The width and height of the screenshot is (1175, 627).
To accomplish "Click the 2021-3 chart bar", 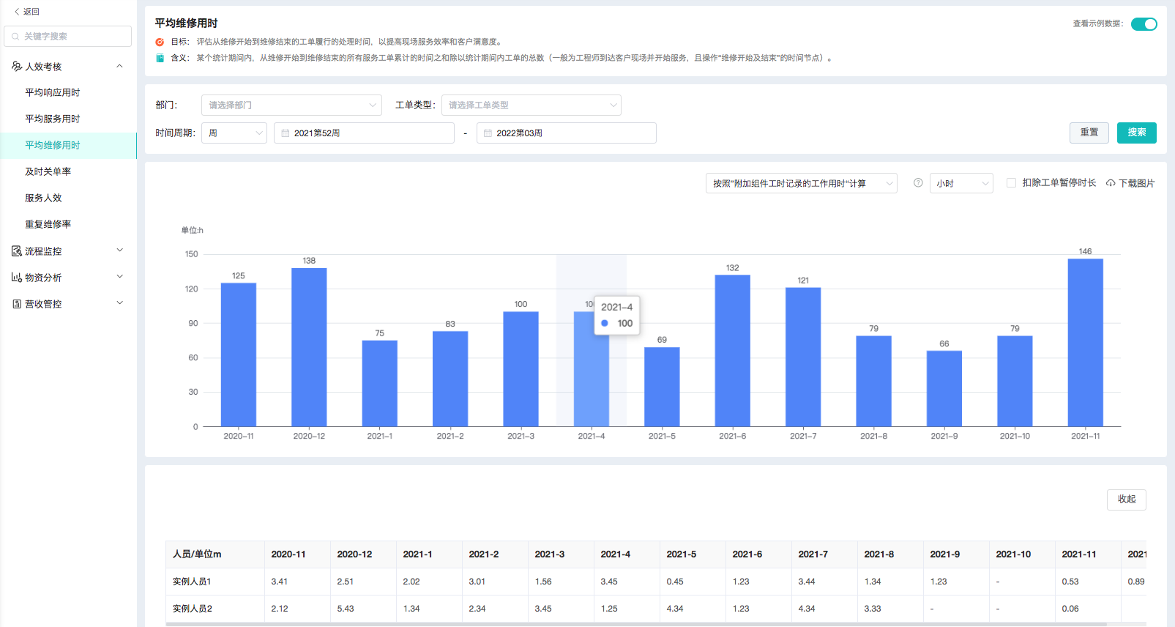I will click(x=521, y=369).
